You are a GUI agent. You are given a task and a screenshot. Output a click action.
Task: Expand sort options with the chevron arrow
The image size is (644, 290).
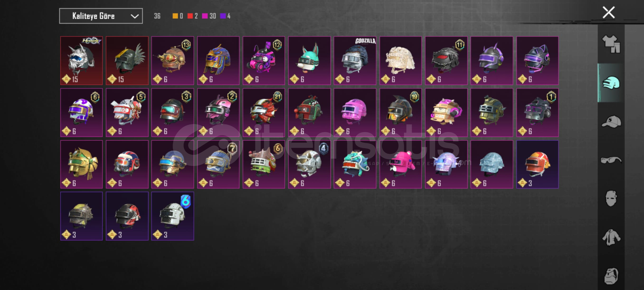click(134, 16)
